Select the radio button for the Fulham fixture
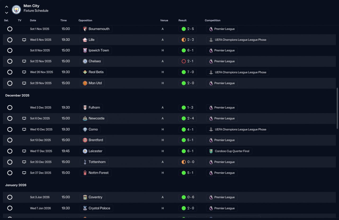The width and height of the screenshot is (339, 220). coord(10,107)
